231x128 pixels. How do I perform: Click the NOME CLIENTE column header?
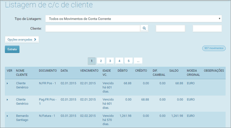tap(22, 72)
